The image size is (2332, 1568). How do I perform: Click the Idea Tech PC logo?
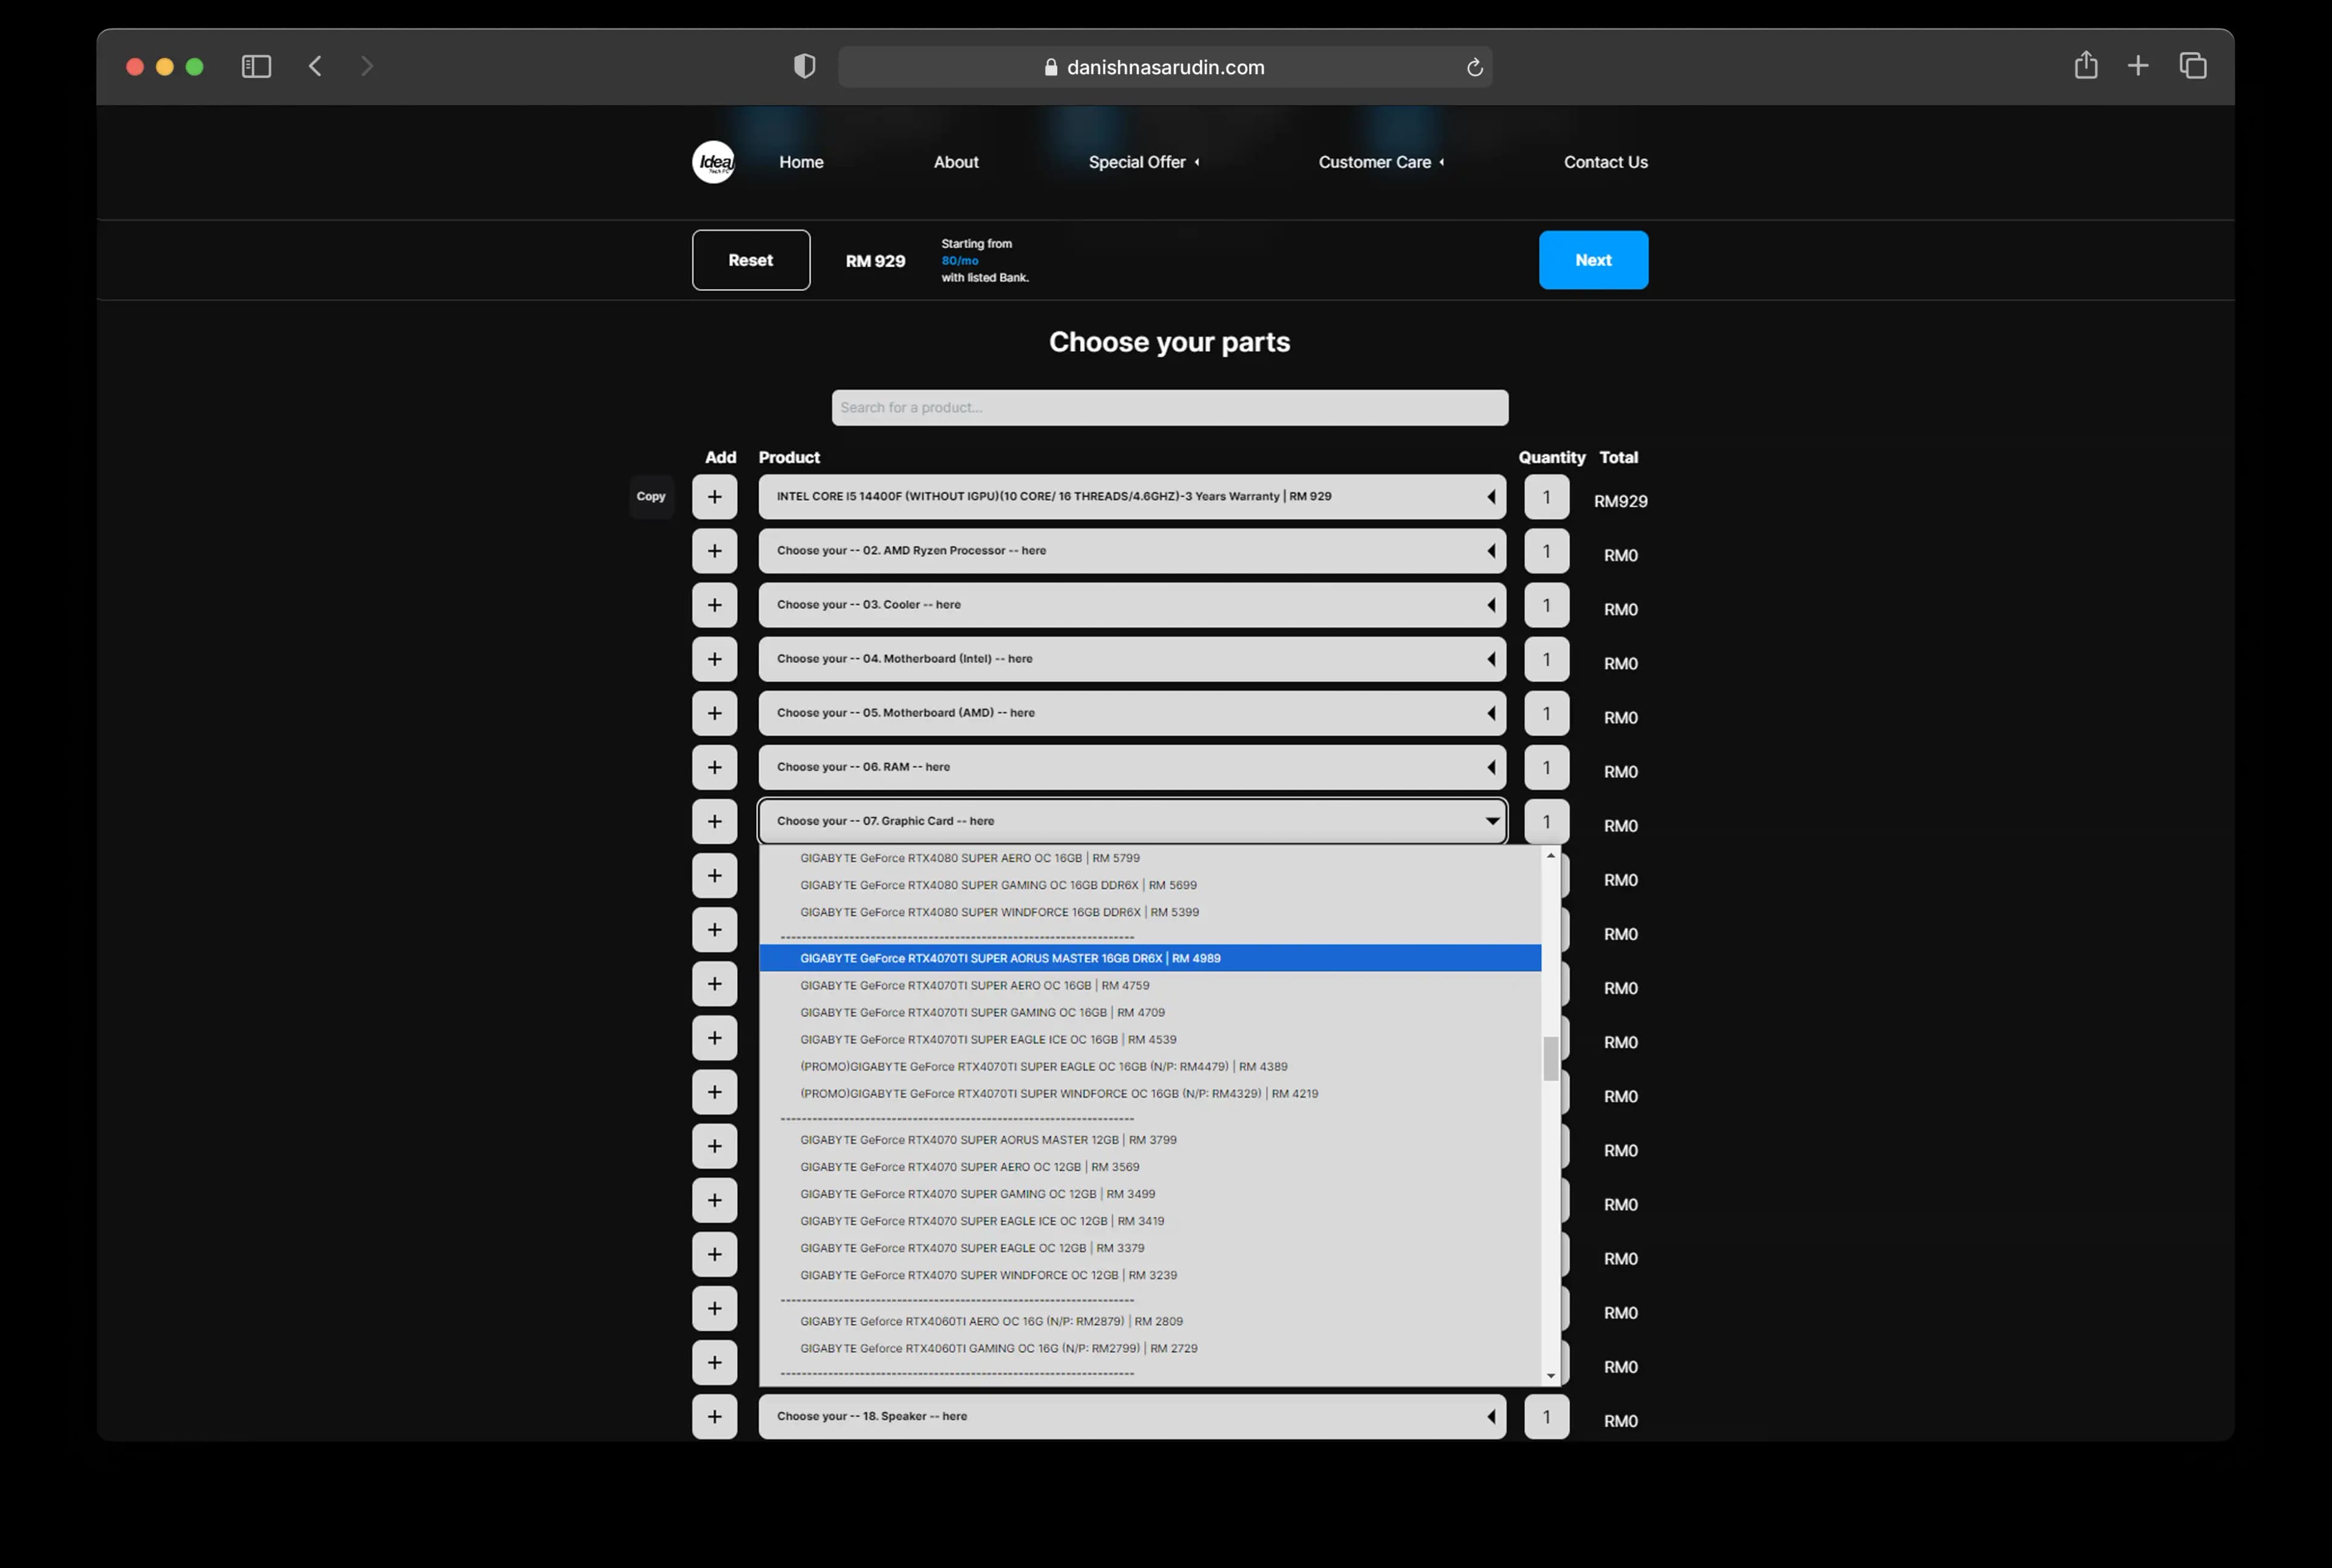pos(714,162)
